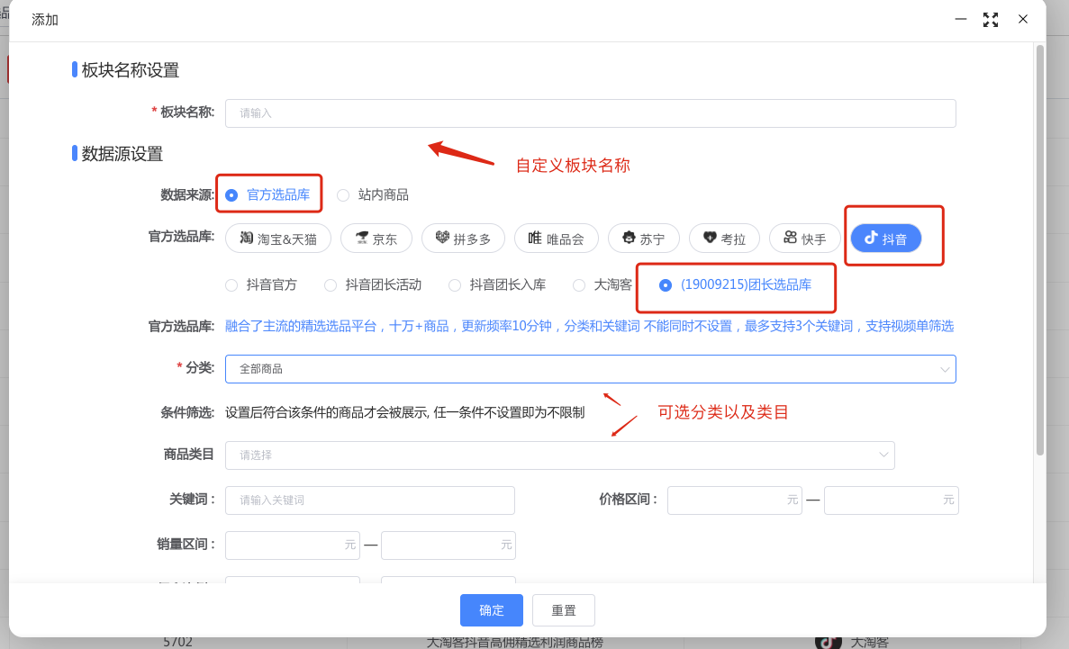Click the 关键词 input field
Image resolution: width=1069 pixels, height=649 pixels.
point(370,500)
